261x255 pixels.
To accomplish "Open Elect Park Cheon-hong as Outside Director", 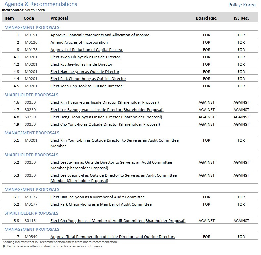I will tap(88, 79).
